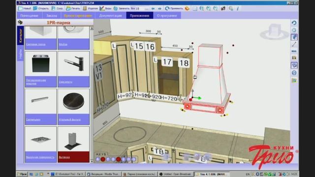Click the catalog home icon beside 1PR-парма
315x177 pixels.
20,22
